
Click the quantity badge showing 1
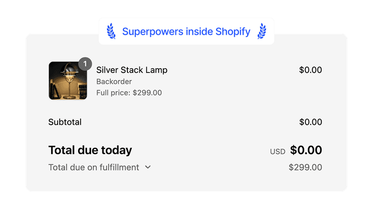pos(85,64)
